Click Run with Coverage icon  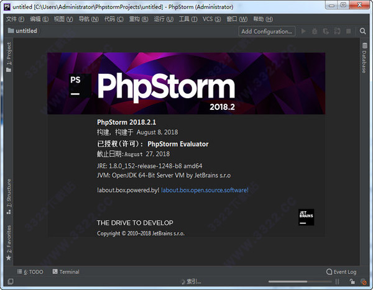pos(326,31)
